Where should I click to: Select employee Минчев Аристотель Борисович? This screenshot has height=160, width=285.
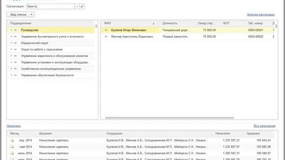click(x=132, y=36)
